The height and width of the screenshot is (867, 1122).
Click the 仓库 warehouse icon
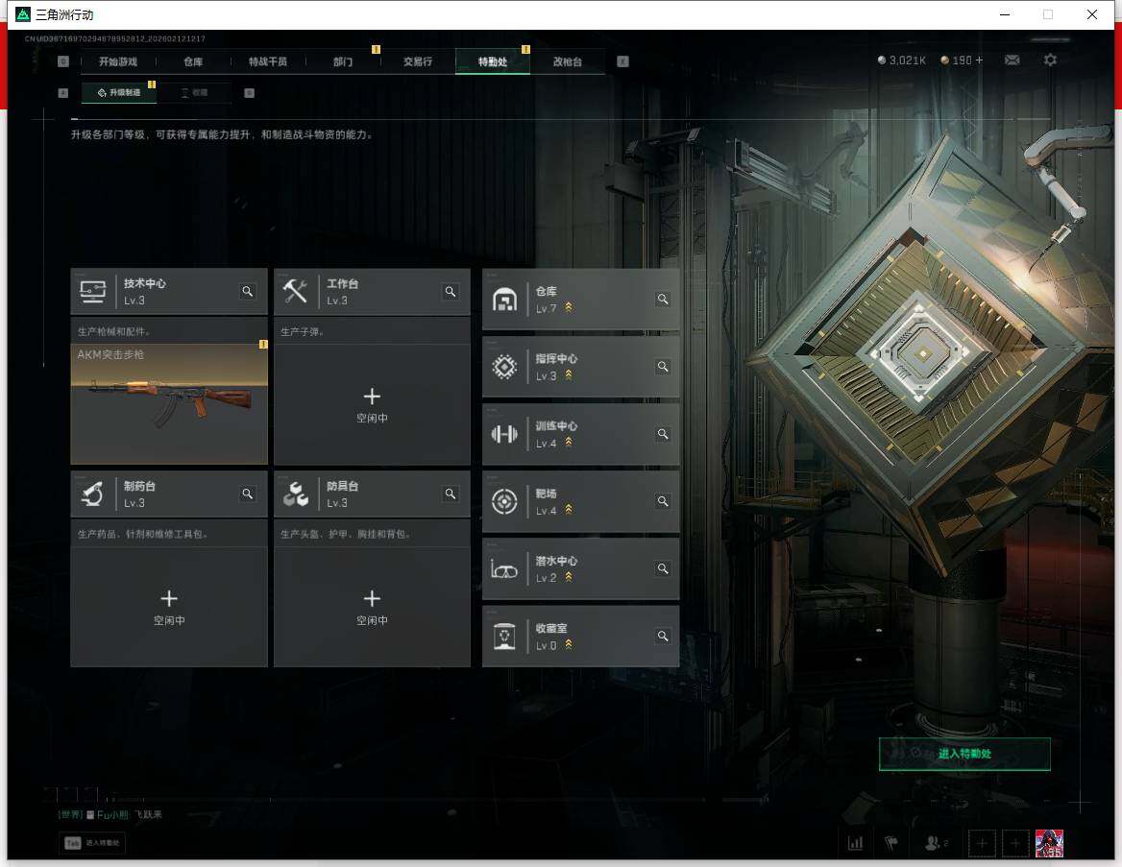504,300
